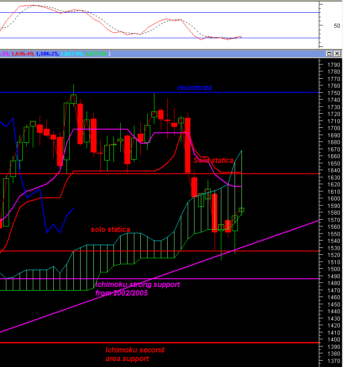Click the 1750 price axis label
Image resolution: width=343 pixels, height=367 pixels.
pos(333,93)
